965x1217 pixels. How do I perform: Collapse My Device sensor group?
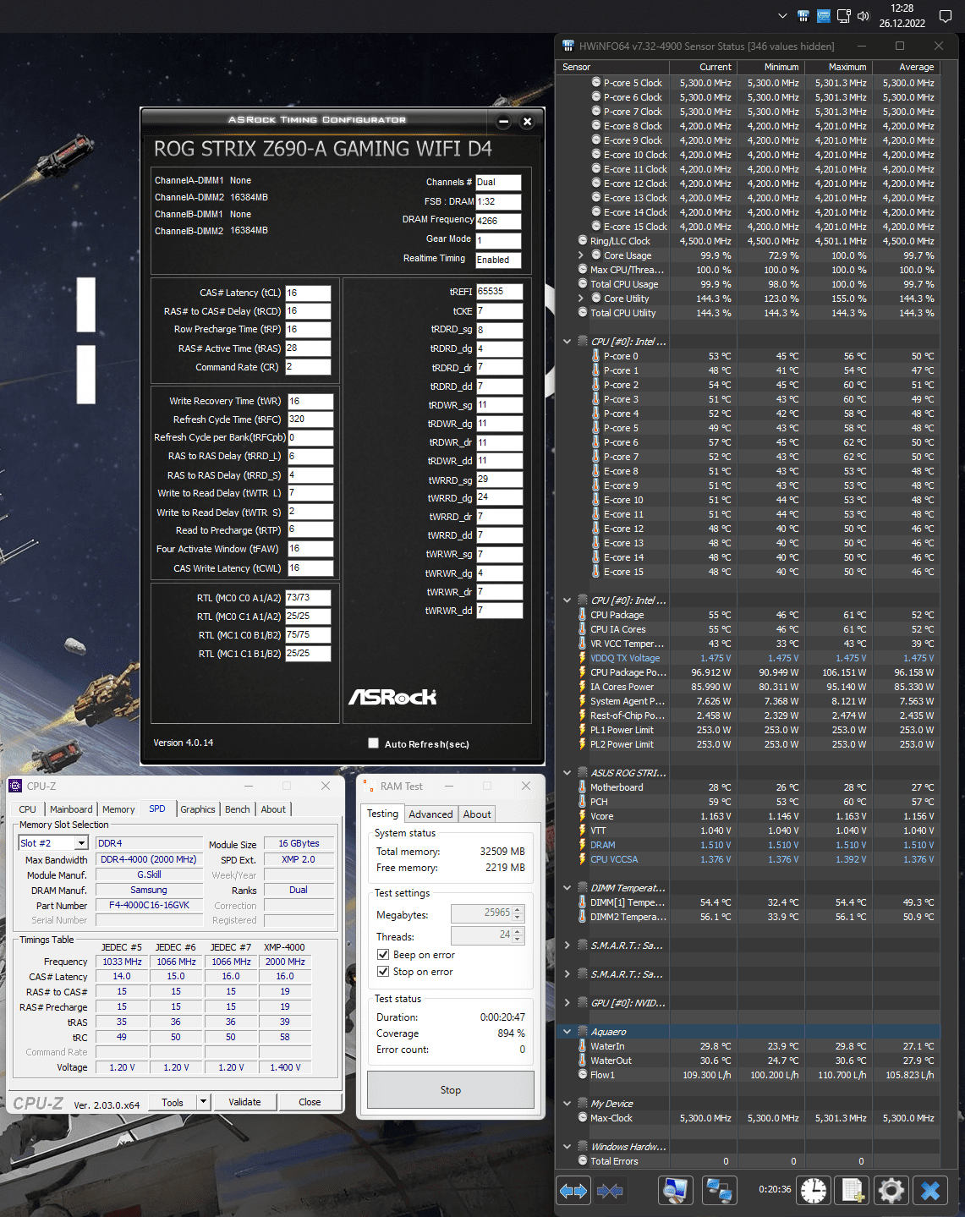(x=567, y=1104)
